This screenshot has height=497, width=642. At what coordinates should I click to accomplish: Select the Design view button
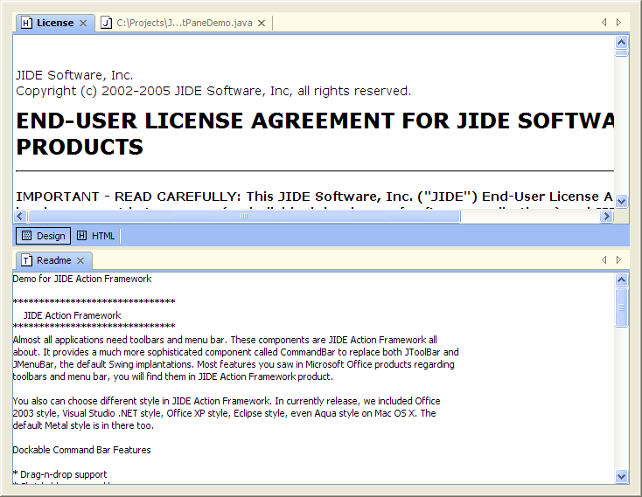tap(44, 236)
